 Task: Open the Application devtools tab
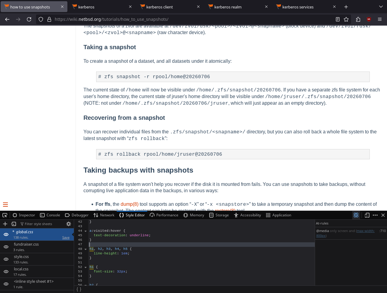[x=278, y=215]
